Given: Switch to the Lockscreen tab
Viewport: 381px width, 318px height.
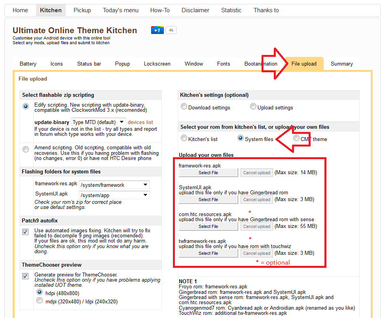Looking at the screenshot, I should (157, 64).
